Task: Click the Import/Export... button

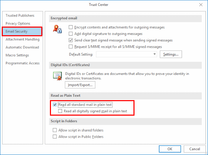Action: (80, 85)
